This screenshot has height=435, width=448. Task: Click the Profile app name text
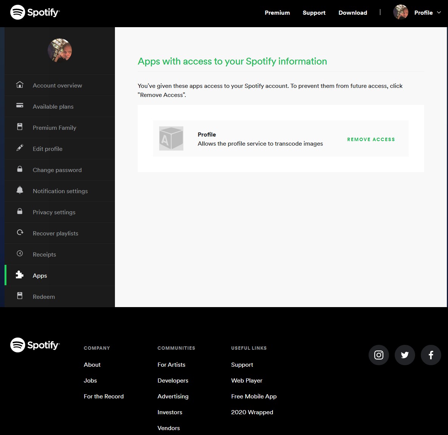207,135
